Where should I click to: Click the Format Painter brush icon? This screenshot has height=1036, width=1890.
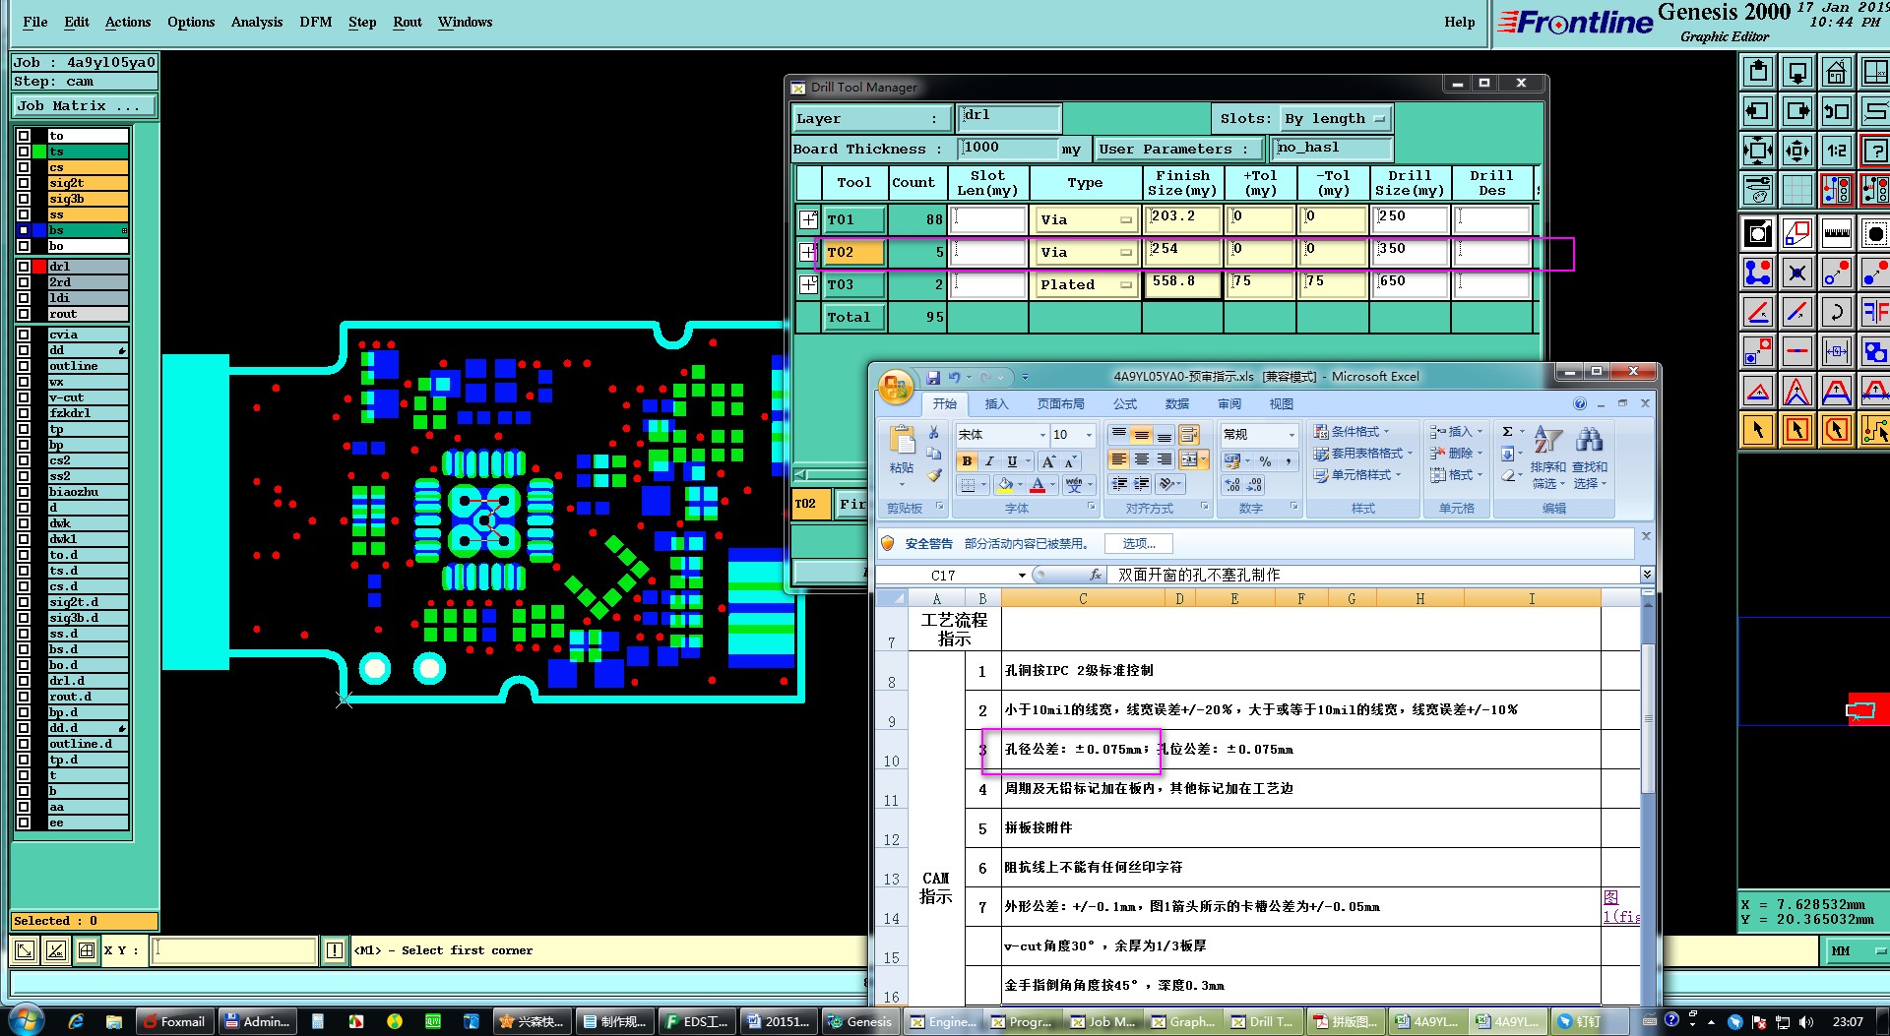[934, 475]
